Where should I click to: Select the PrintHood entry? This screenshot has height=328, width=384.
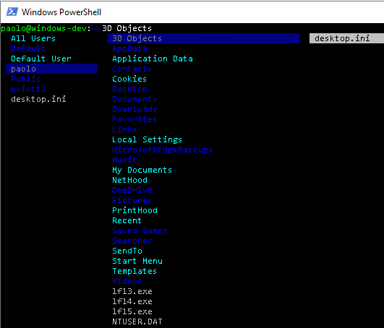click(135, 210)
